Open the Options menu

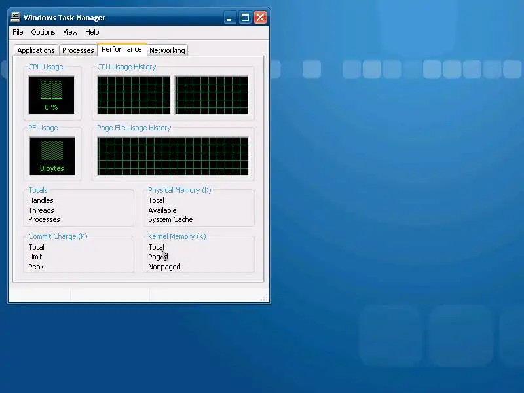click(x=43, y=32)
